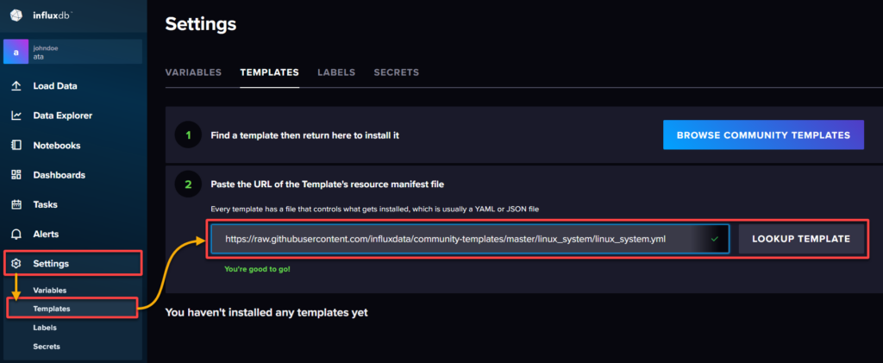Screen dimensions: 883x363
Task: Click the Load Data upload icon
Action: [x=16, y=86]
